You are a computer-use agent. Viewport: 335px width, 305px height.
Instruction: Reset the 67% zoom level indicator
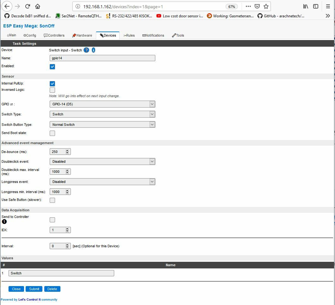[232, 7]
